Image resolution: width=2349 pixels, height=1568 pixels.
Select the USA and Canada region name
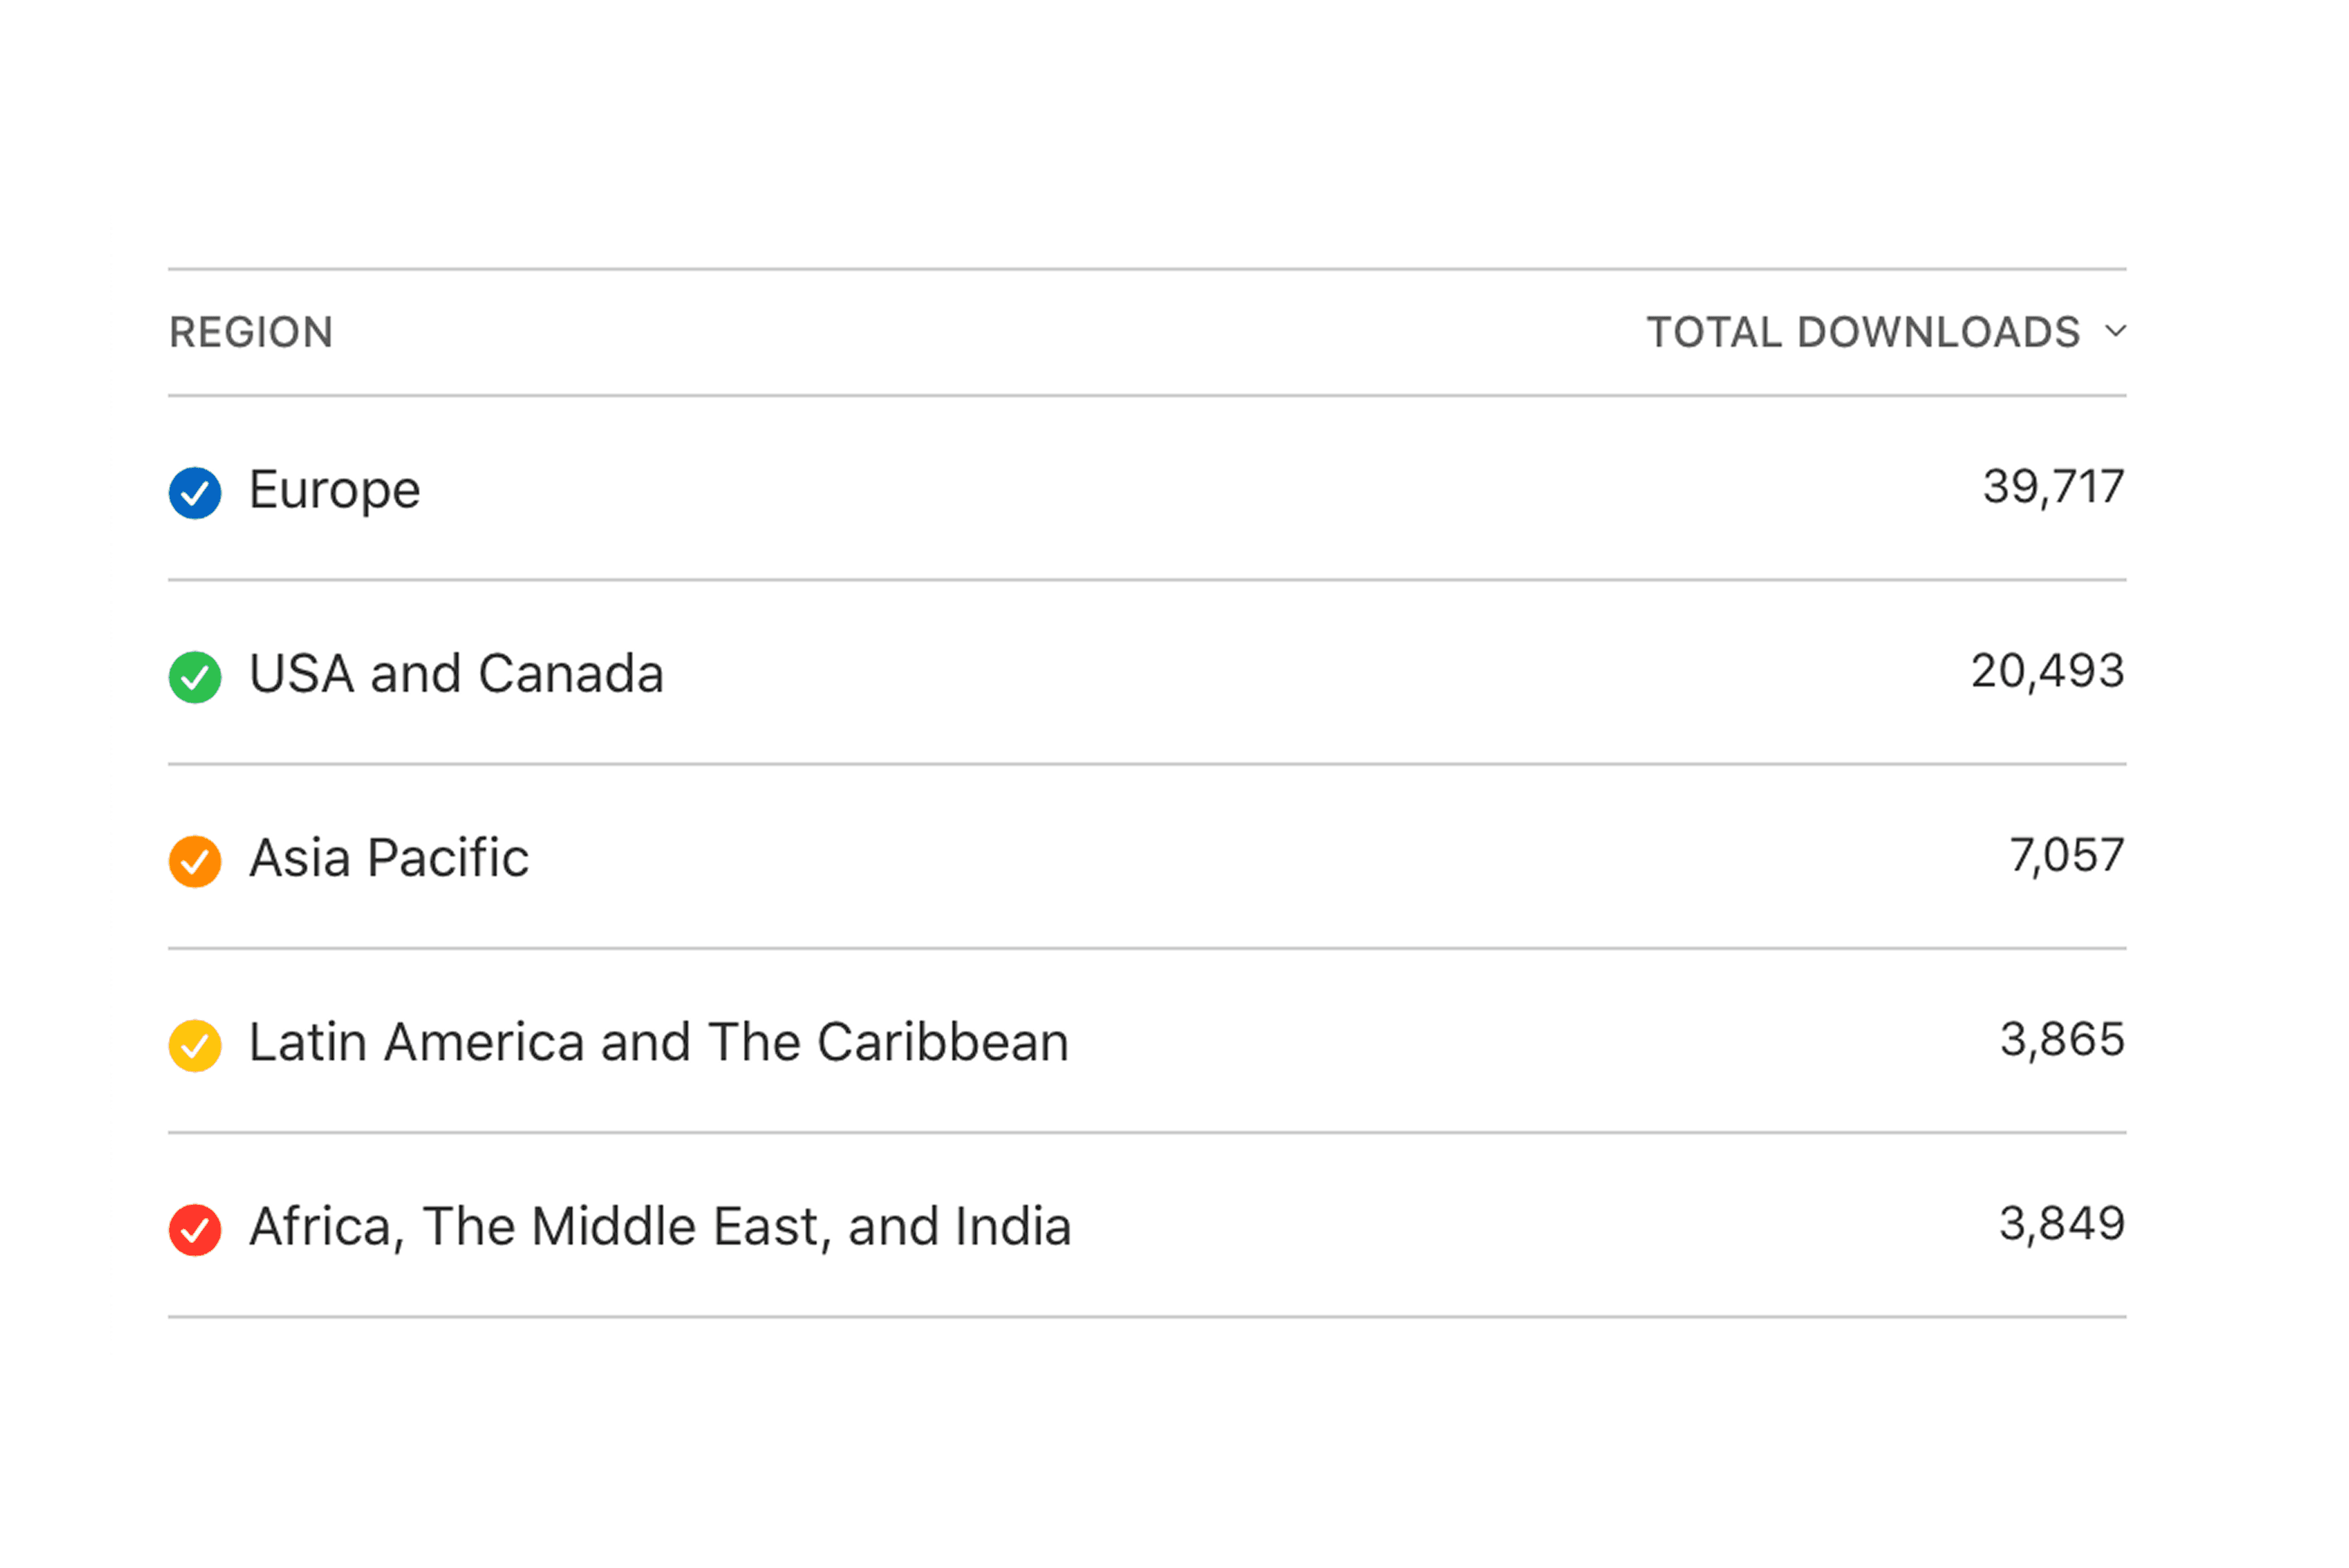point(456,674)
